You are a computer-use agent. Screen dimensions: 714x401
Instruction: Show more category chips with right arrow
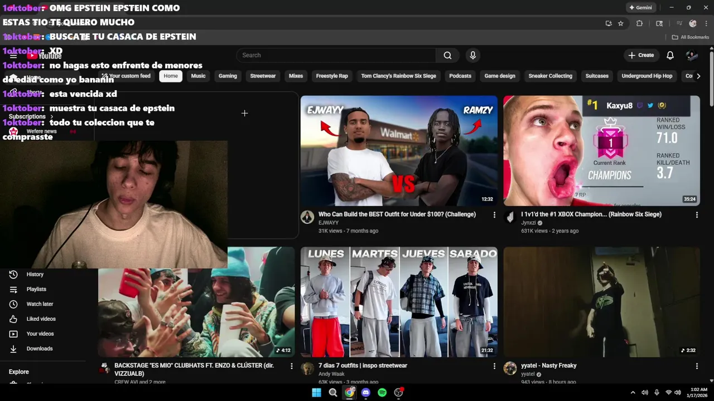[x=698, y=76]
